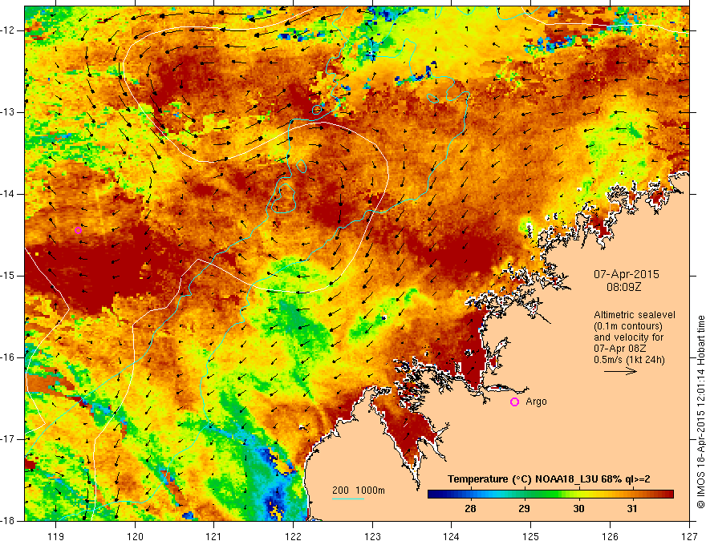The width and height of the screenshot is (706, 545).
Task: Click the 'Altimetric sealevel' text
Action: pyautogui.click(x=635, y=315)
